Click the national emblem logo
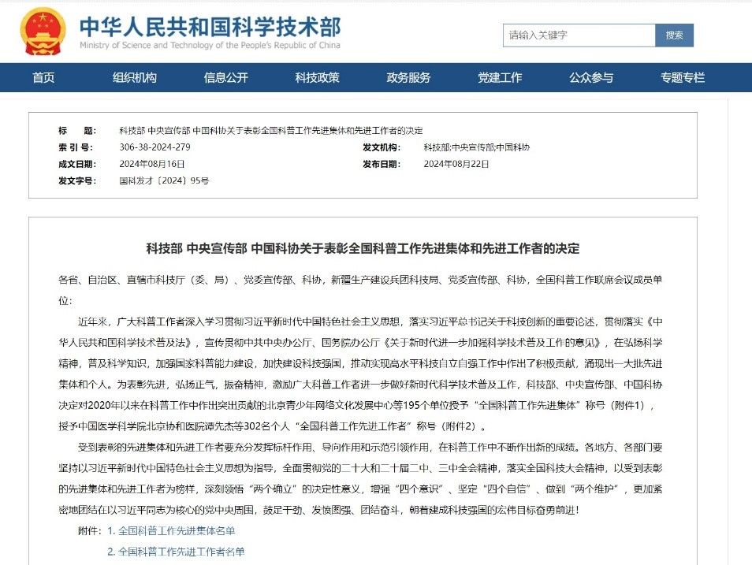The image size is (752, 565). pos(43,32)
